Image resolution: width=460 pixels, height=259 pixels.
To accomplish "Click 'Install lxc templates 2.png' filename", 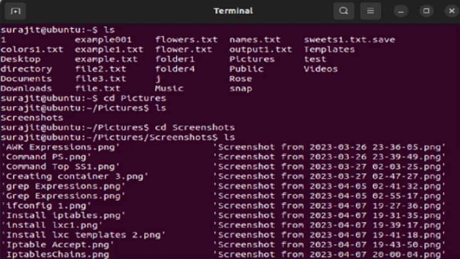I will (83, 235).
